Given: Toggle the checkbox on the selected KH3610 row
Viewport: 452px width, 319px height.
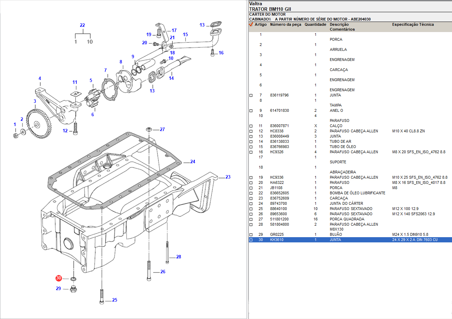Looking at the screenshot, I should (251, 240).
